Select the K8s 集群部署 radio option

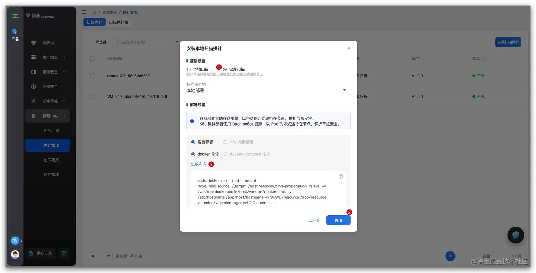[x=225, y=142]
